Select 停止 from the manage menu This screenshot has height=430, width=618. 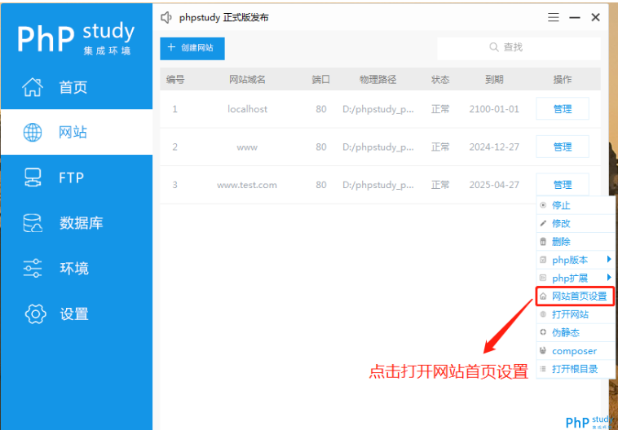575,205
